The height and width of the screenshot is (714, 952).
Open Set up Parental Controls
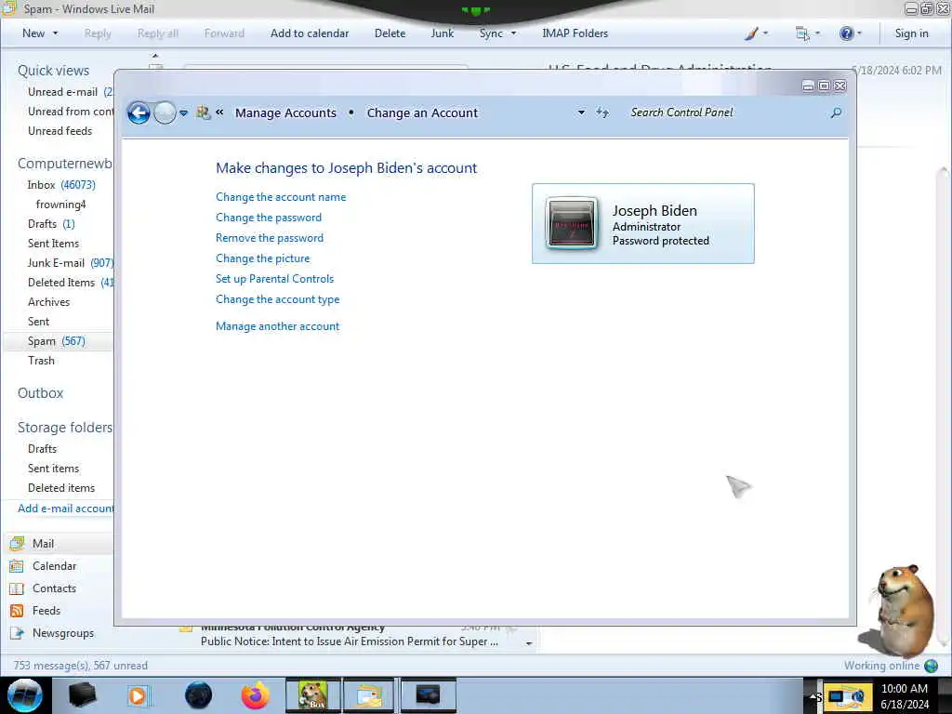(x=274, y=279)
